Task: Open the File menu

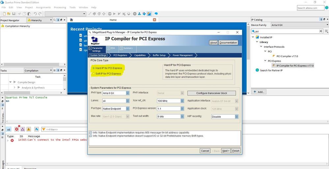Action: pos(4,7)
